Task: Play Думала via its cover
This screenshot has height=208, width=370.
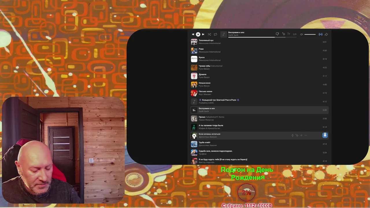Action: pyautogui.click(x=194, y=76)
